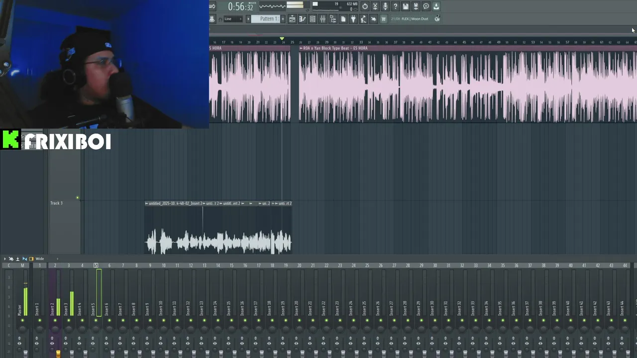The image size is (637, 358).
Task: Mute mixer track Insert 20
Action: click(299, 320)
